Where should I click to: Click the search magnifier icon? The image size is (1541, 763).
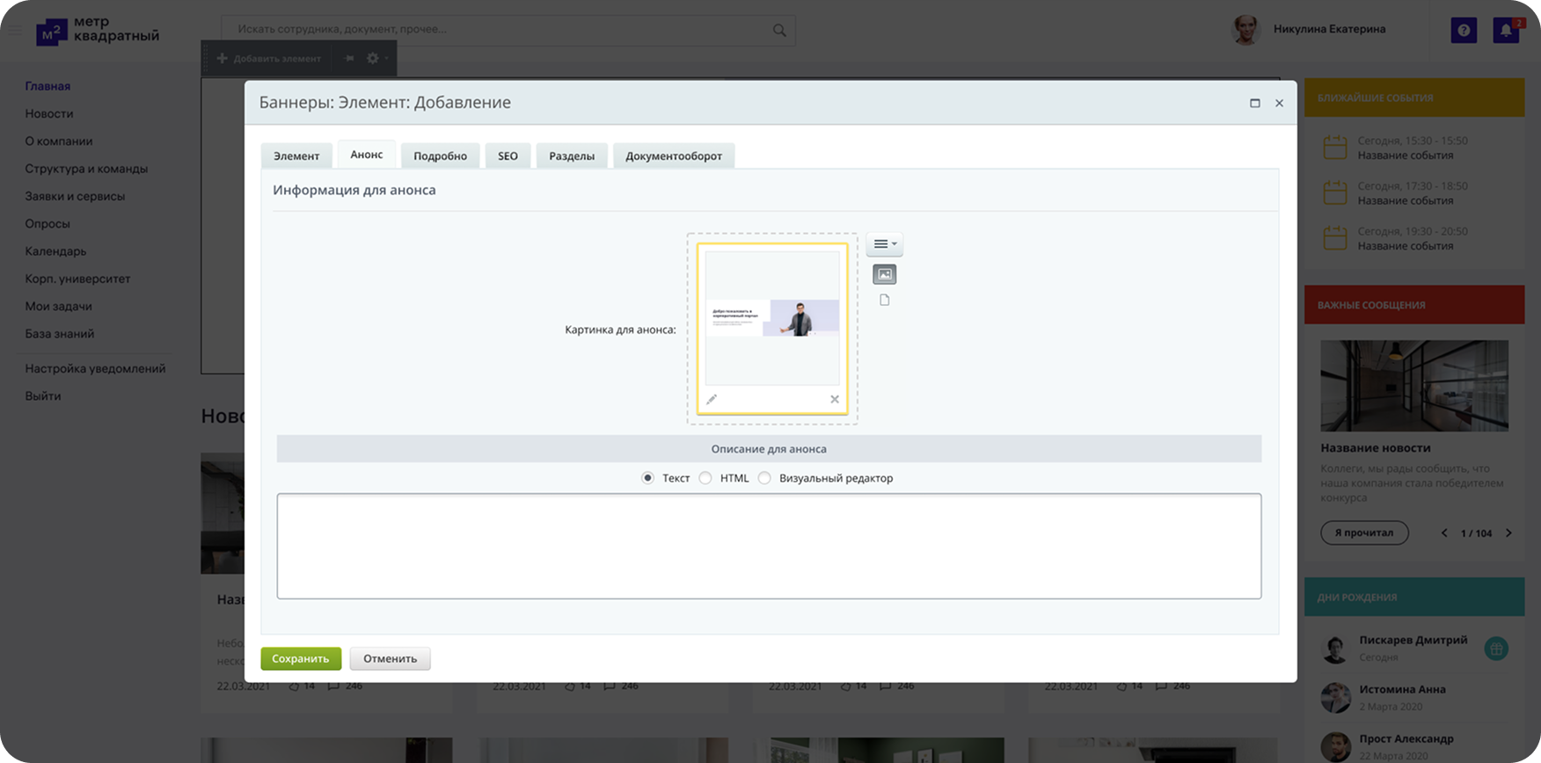[779, 30]
